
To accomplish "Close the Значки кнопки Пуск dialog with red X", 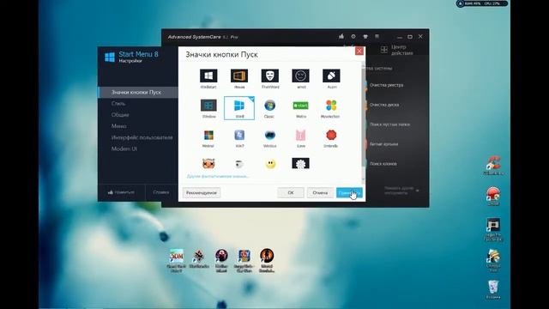I will 359,51.
